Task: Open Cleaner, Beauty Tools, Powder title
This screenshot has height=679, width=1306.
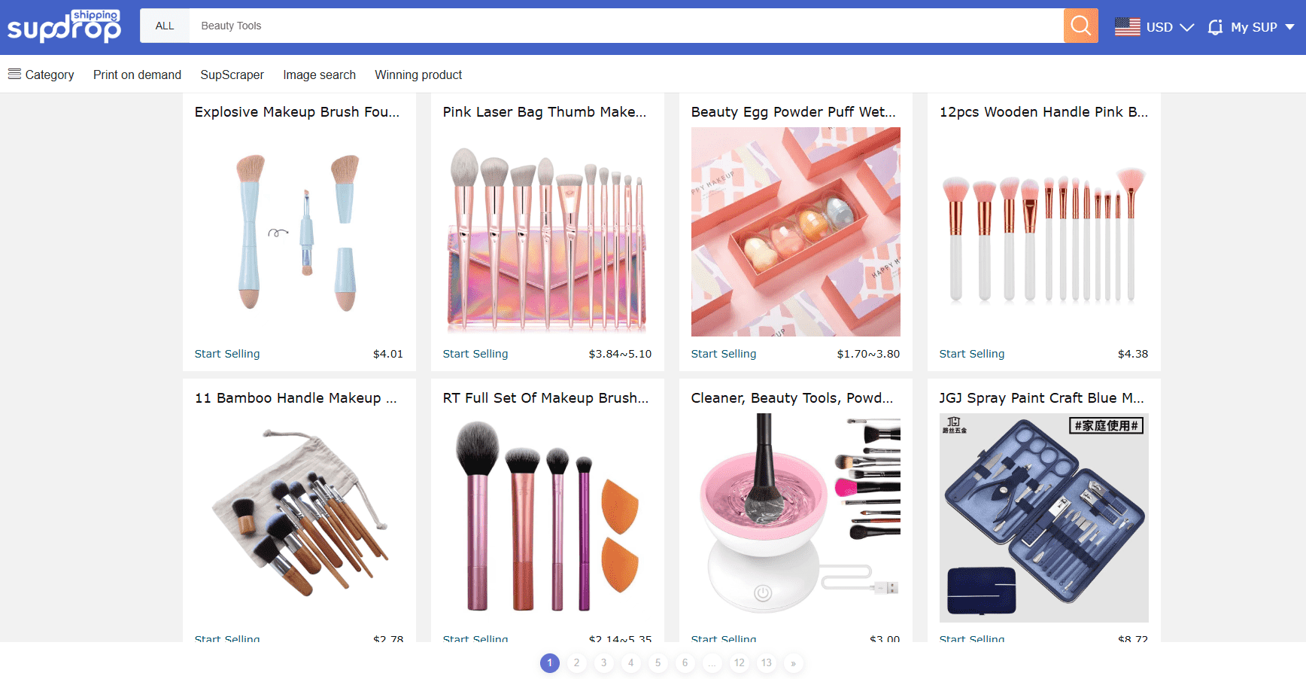Action: pyautogui.click(x=792, y=397)
